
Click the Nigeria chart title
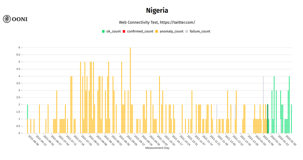point(157,11)
